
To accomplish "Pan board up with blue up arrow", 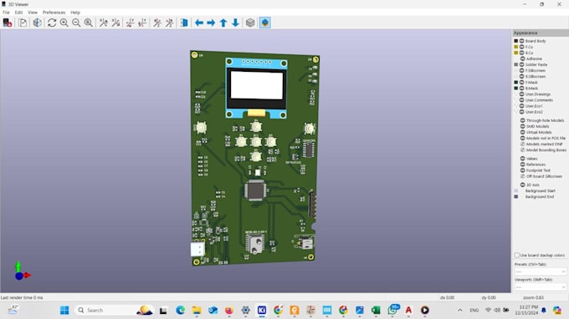I will pyautogui.click(x=223, y=23).
